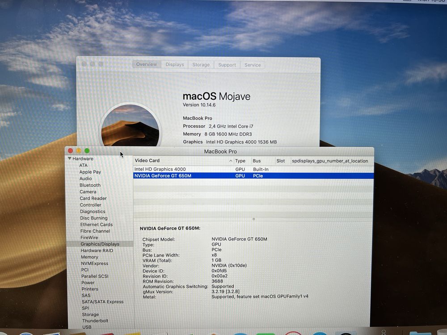Viewport: 447px width, 335px height.
Task: Open FireWire hardware info
Action: pos(89,237)
